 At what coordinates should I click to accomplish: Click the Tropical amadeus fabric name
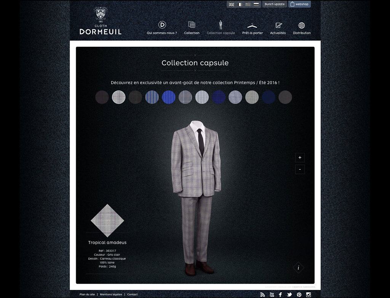[107, 243]
